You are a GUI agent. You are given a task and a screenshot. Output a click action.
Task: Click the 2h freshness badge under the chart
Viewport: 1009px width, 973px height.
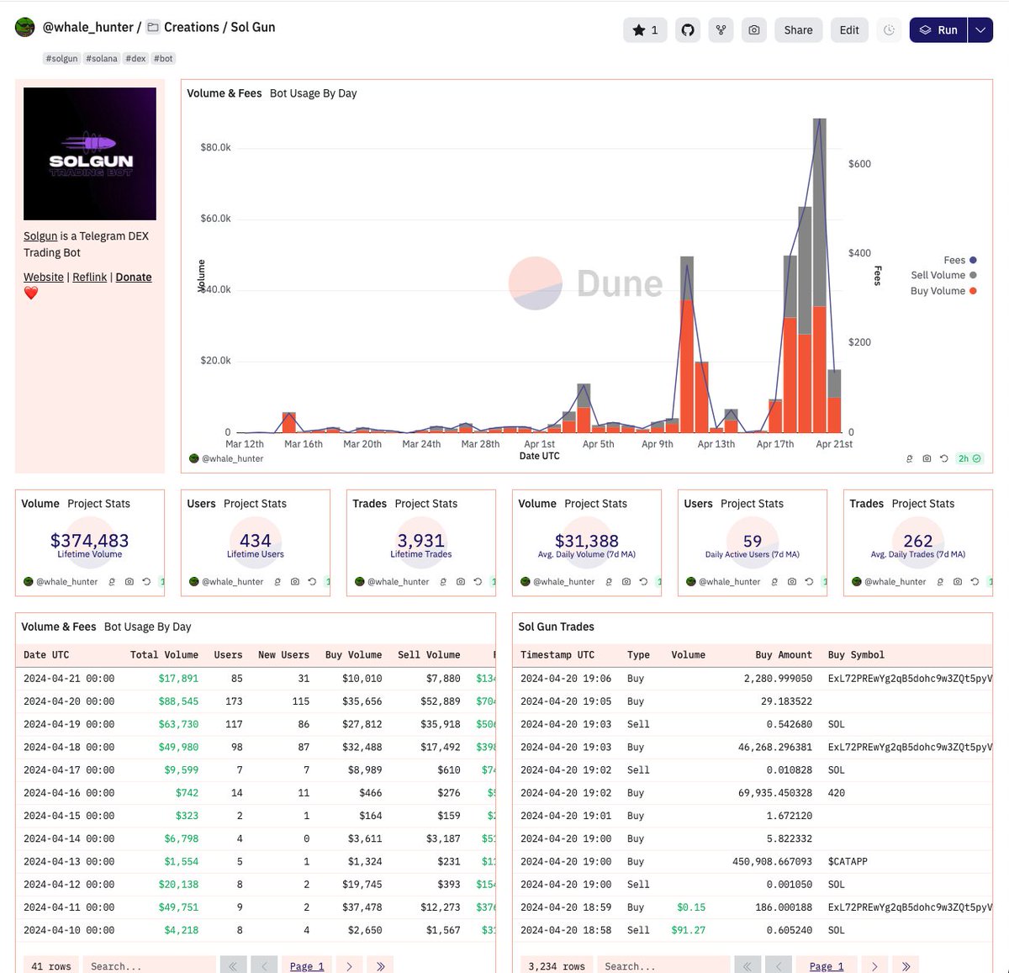point(969,458)
